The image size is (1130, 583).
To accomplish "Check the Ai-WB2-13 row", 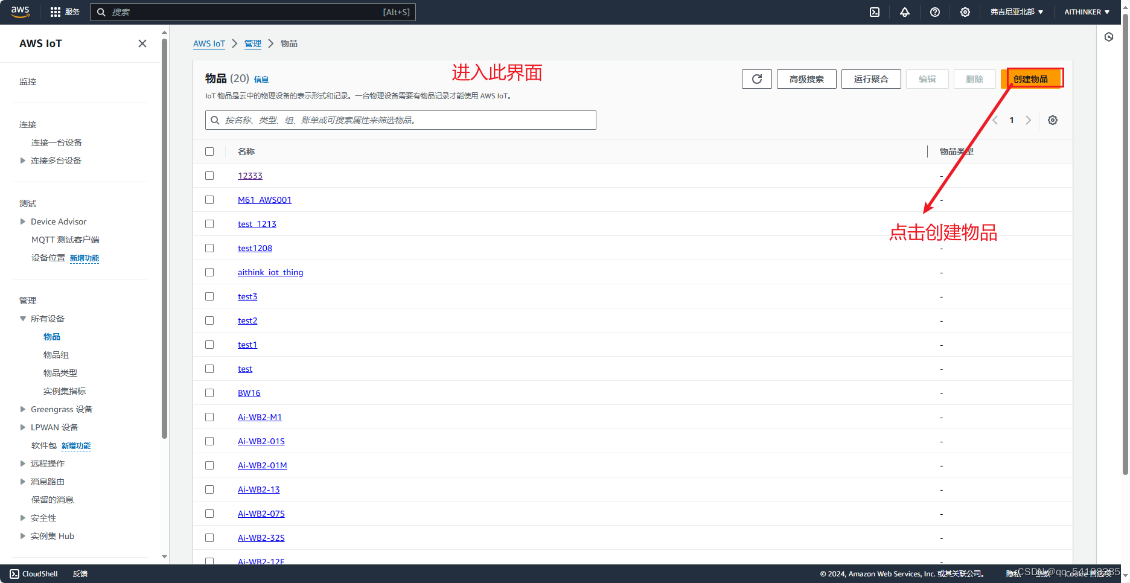I will 209,489.
